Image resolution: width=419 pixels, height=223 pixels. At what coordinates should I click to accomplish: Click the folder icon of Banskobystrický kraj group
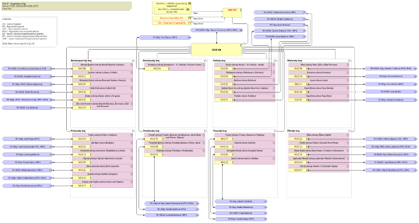click(133, 61)
